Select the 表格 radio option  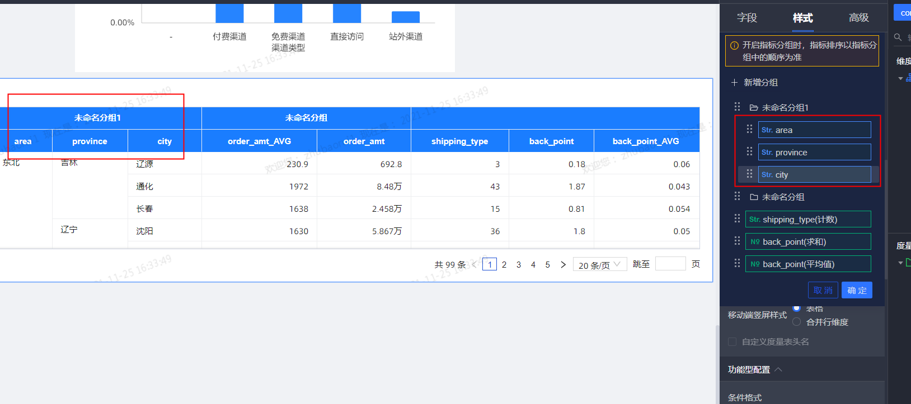pos(796,308)
